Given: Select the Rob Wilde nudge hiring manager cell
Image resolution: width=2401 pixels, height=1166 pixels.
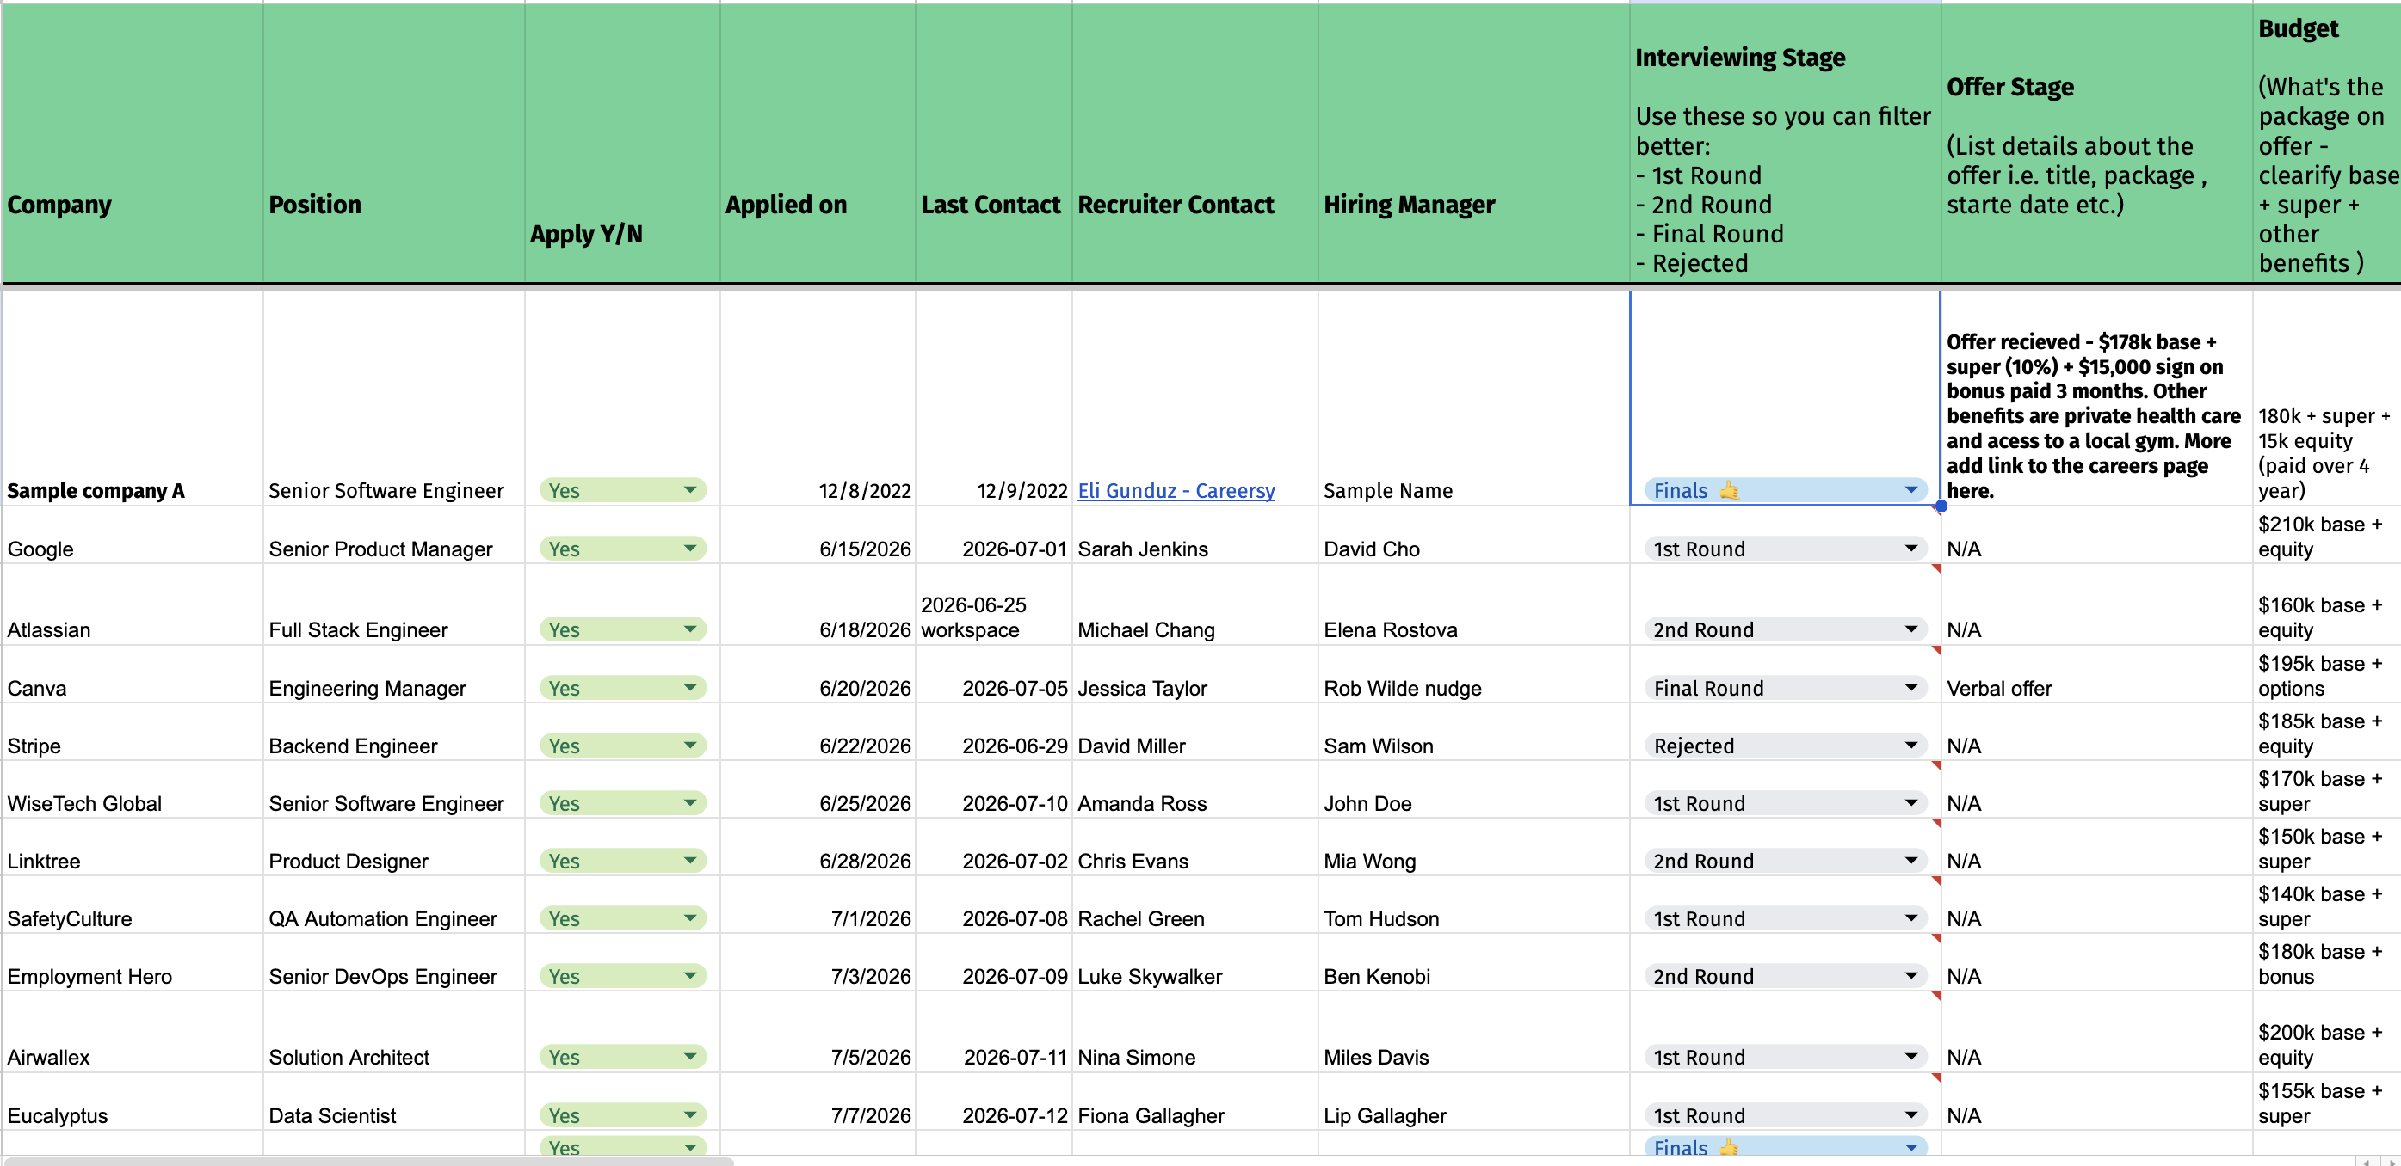Looking at the screenshot, I should coord(1473,674).
